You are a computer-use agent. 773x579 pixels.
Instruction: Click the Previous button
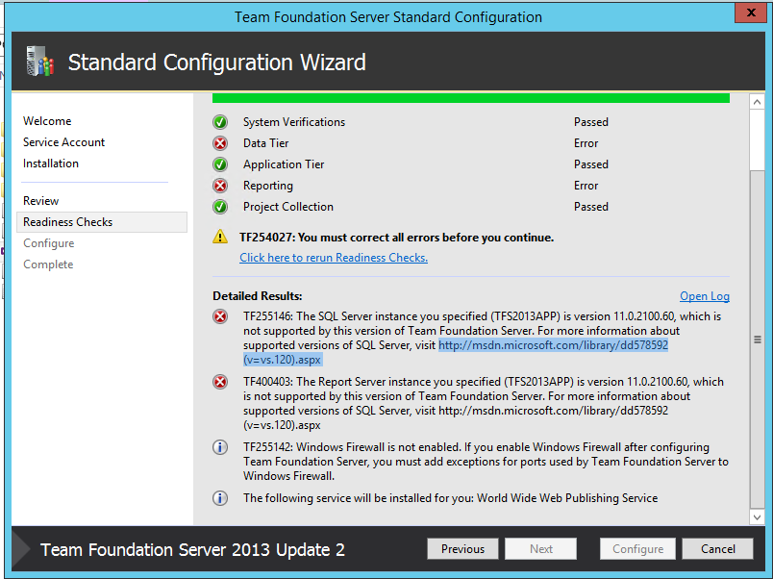click(462, 549)
